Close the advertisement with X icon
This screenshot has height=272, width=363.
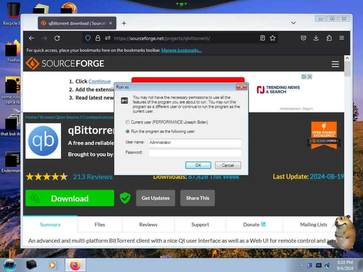pos(310,76)
